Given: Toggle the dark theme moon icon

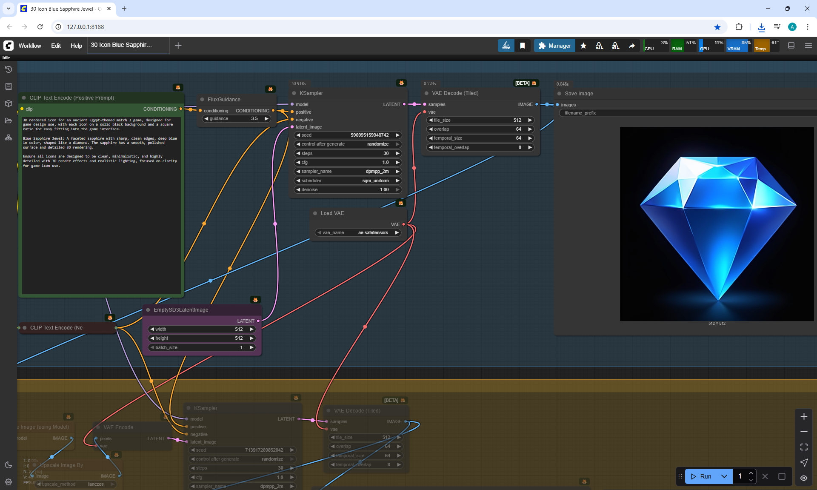Looking at the screenshot, I should click(9, 465).
